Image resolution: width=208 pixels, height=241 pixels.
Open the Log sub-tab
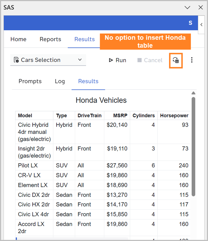pyautogui.click(x=60, y=81)
